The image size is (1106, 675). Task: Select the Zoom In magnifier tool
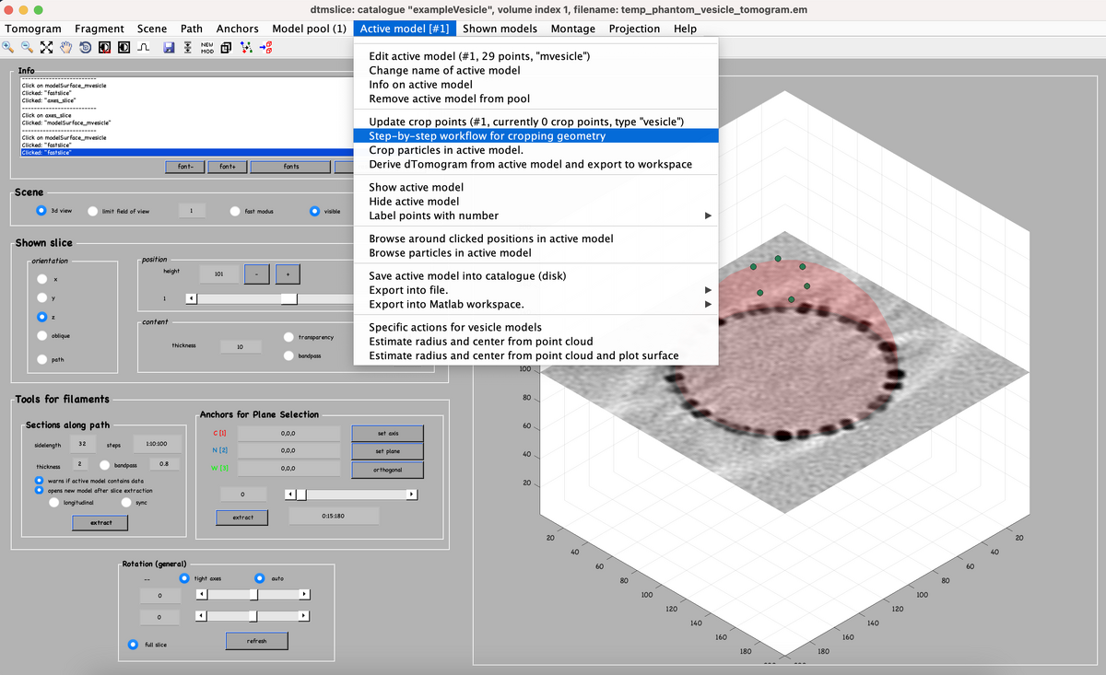point(7,48)
